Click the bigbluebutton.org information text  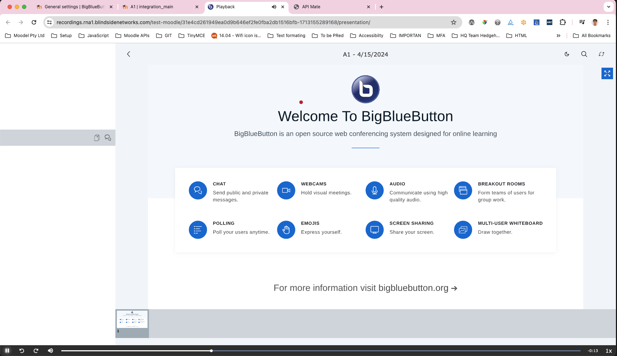[x=365, y=288]
